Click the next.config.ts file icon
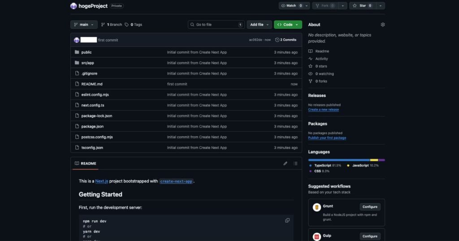Screen dimensions: 459x241 [x=77, y=105]
